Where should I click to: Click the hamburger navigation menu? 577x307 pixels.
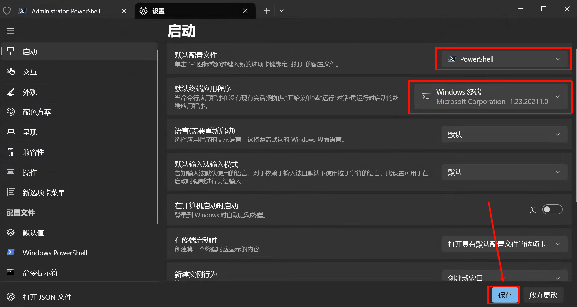pyautogui.click(x=10, y=30)
